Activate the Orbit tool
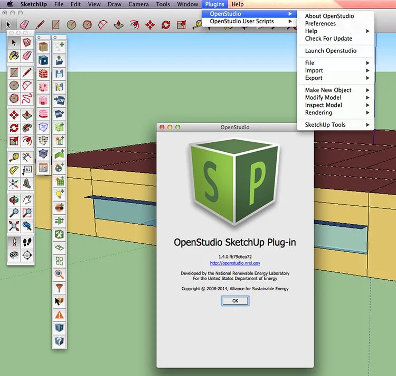The image size is (396, 376). [14, 200]
